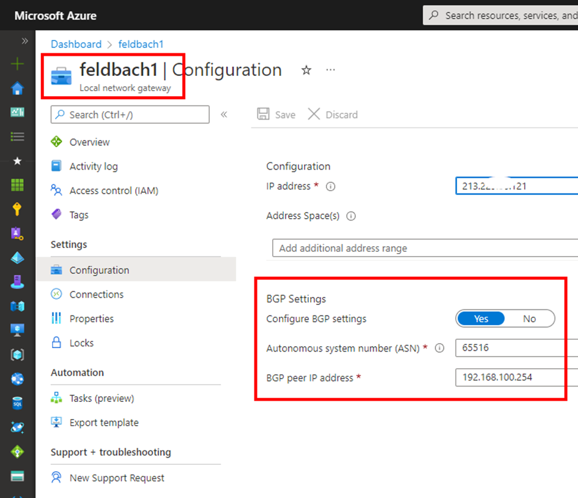Screen dimensions: 578x498
Task: Navigate to Dashboard breadcrumb
Action: point(76,44)
